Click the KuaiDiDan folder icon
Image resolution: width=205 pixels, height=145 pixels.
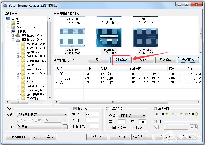(x=23, y=69)
